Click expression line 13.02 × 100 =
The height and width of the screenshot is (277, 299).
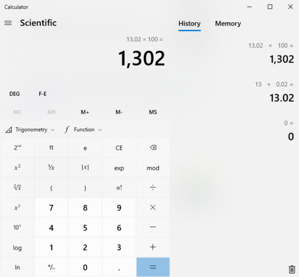click(x=145, y=39)
